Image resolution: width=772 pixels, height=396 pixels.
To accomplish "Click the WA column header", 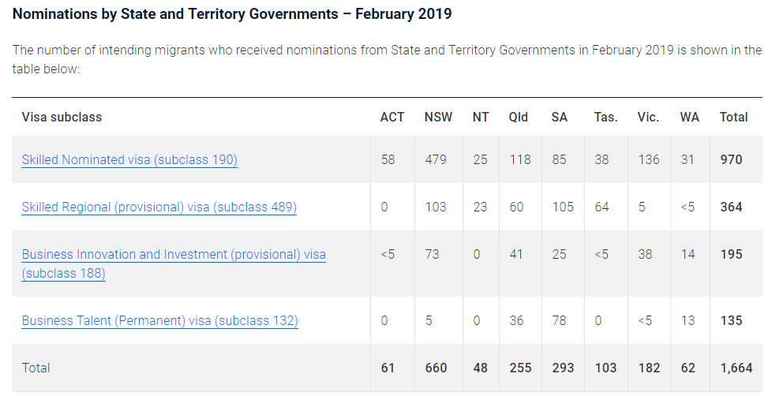I will pos(689,117).
